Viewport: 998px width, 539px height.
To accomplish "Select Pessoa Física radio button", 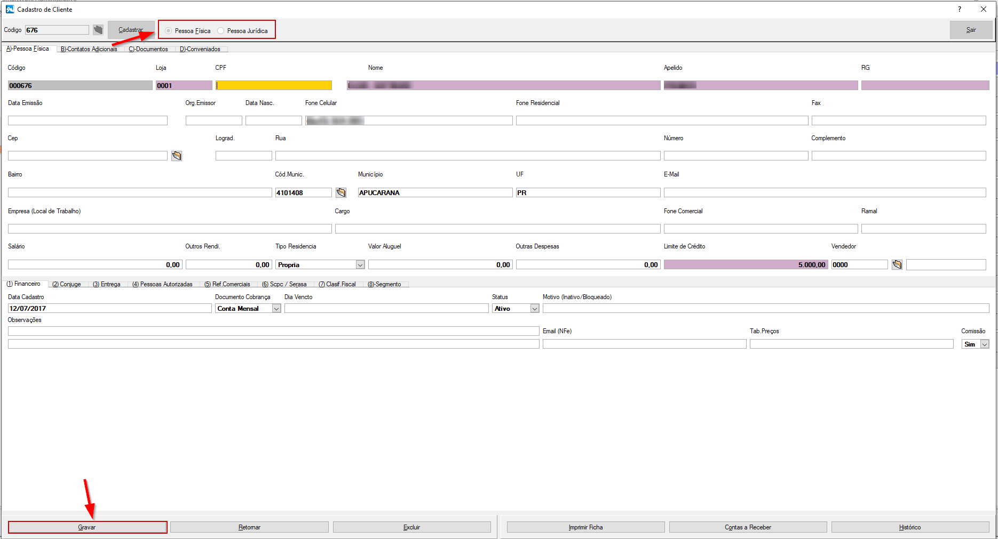I will coord(169,31).
